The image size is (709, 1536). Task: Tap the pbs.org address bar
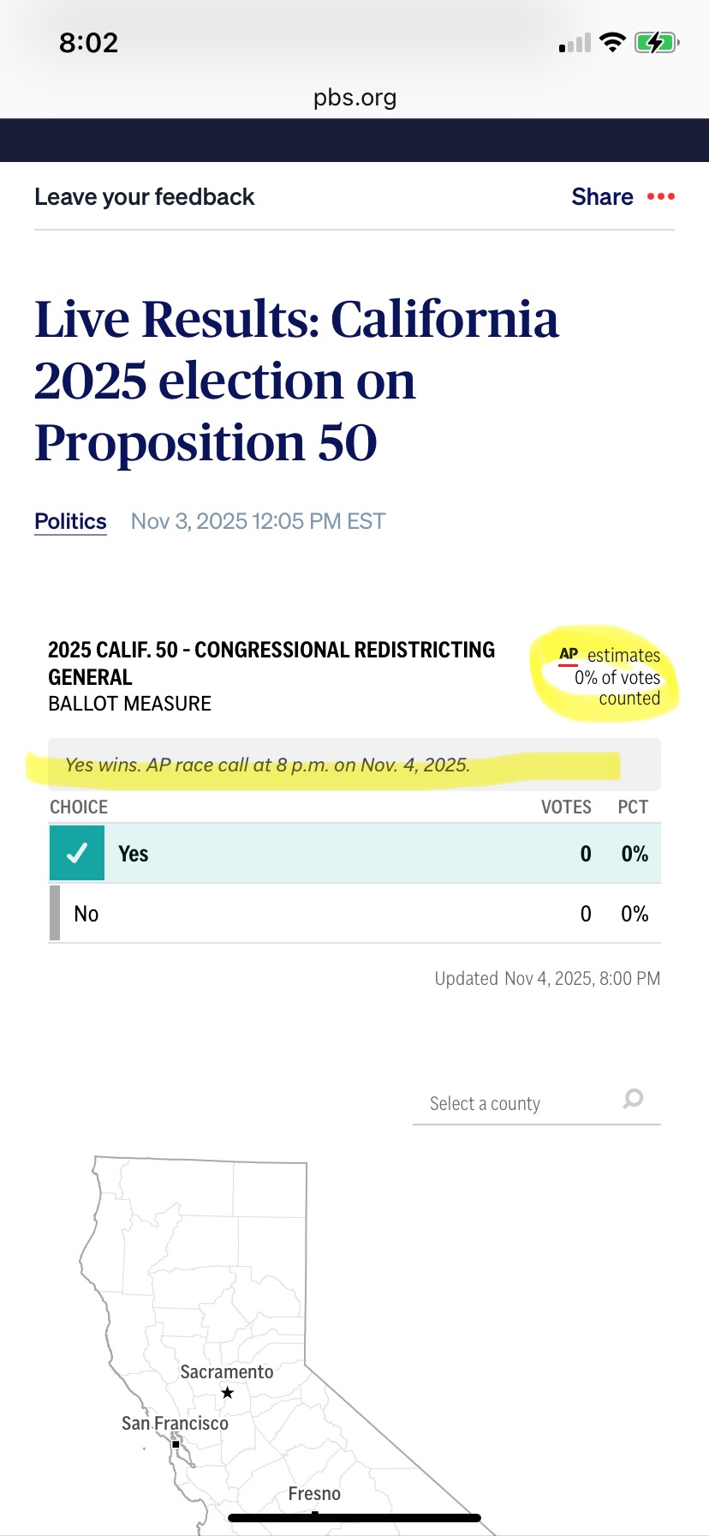(x=354, y=97)
